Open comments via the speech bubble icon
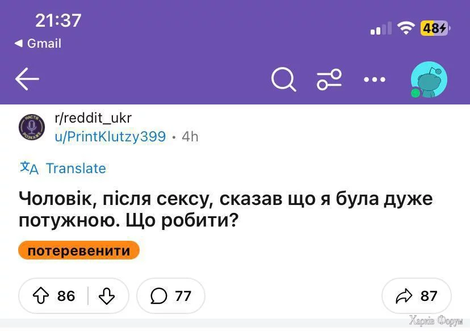Image resolution: width=470 pixels, height=331 pixels. coord(160,296)
